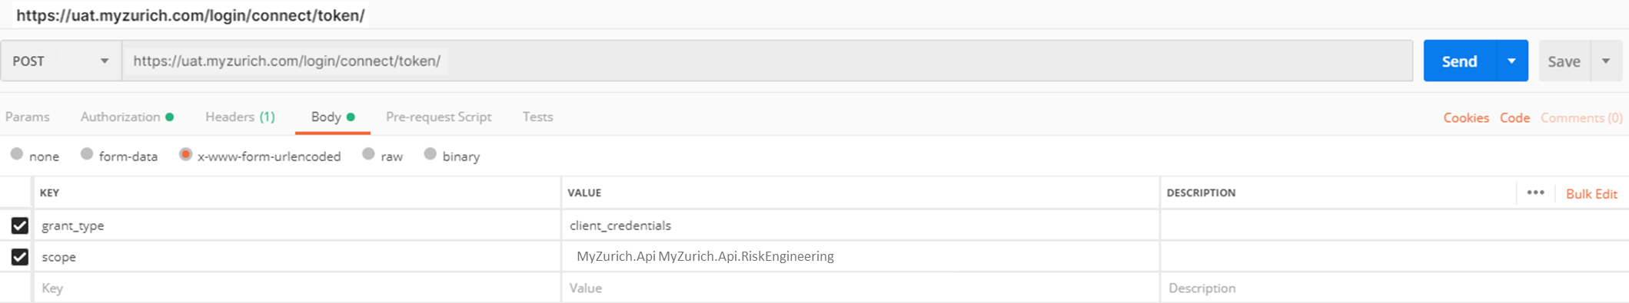
Task: Uncheck the scope row checkbox
Action: [20, 257]
